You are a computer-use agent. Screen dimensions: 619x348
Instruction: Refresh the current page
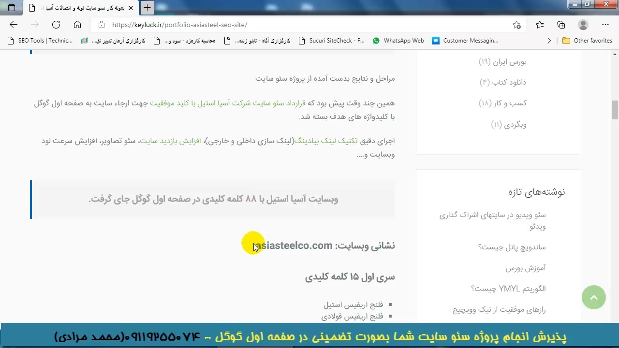click(x=56, y=25)
